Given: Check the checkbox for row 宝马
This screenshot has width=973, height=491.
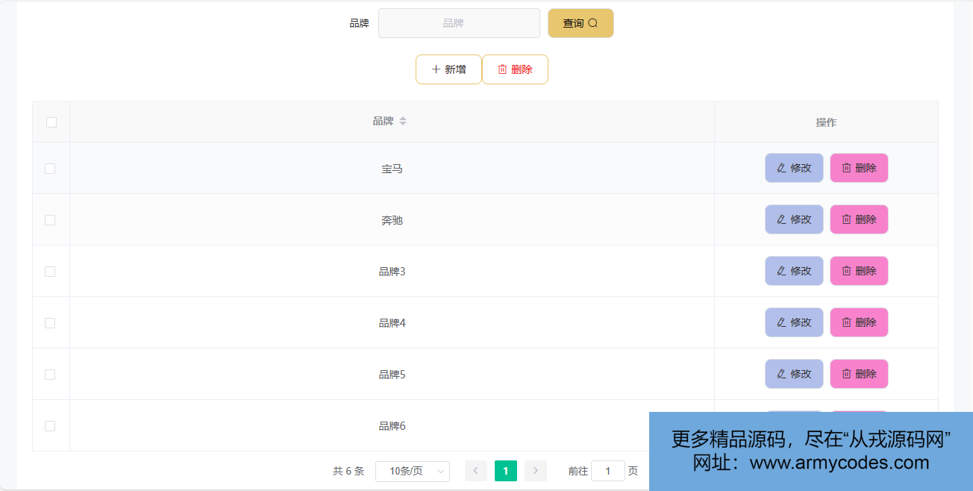Looking at the screenshot, I should (x=50, y=169).
